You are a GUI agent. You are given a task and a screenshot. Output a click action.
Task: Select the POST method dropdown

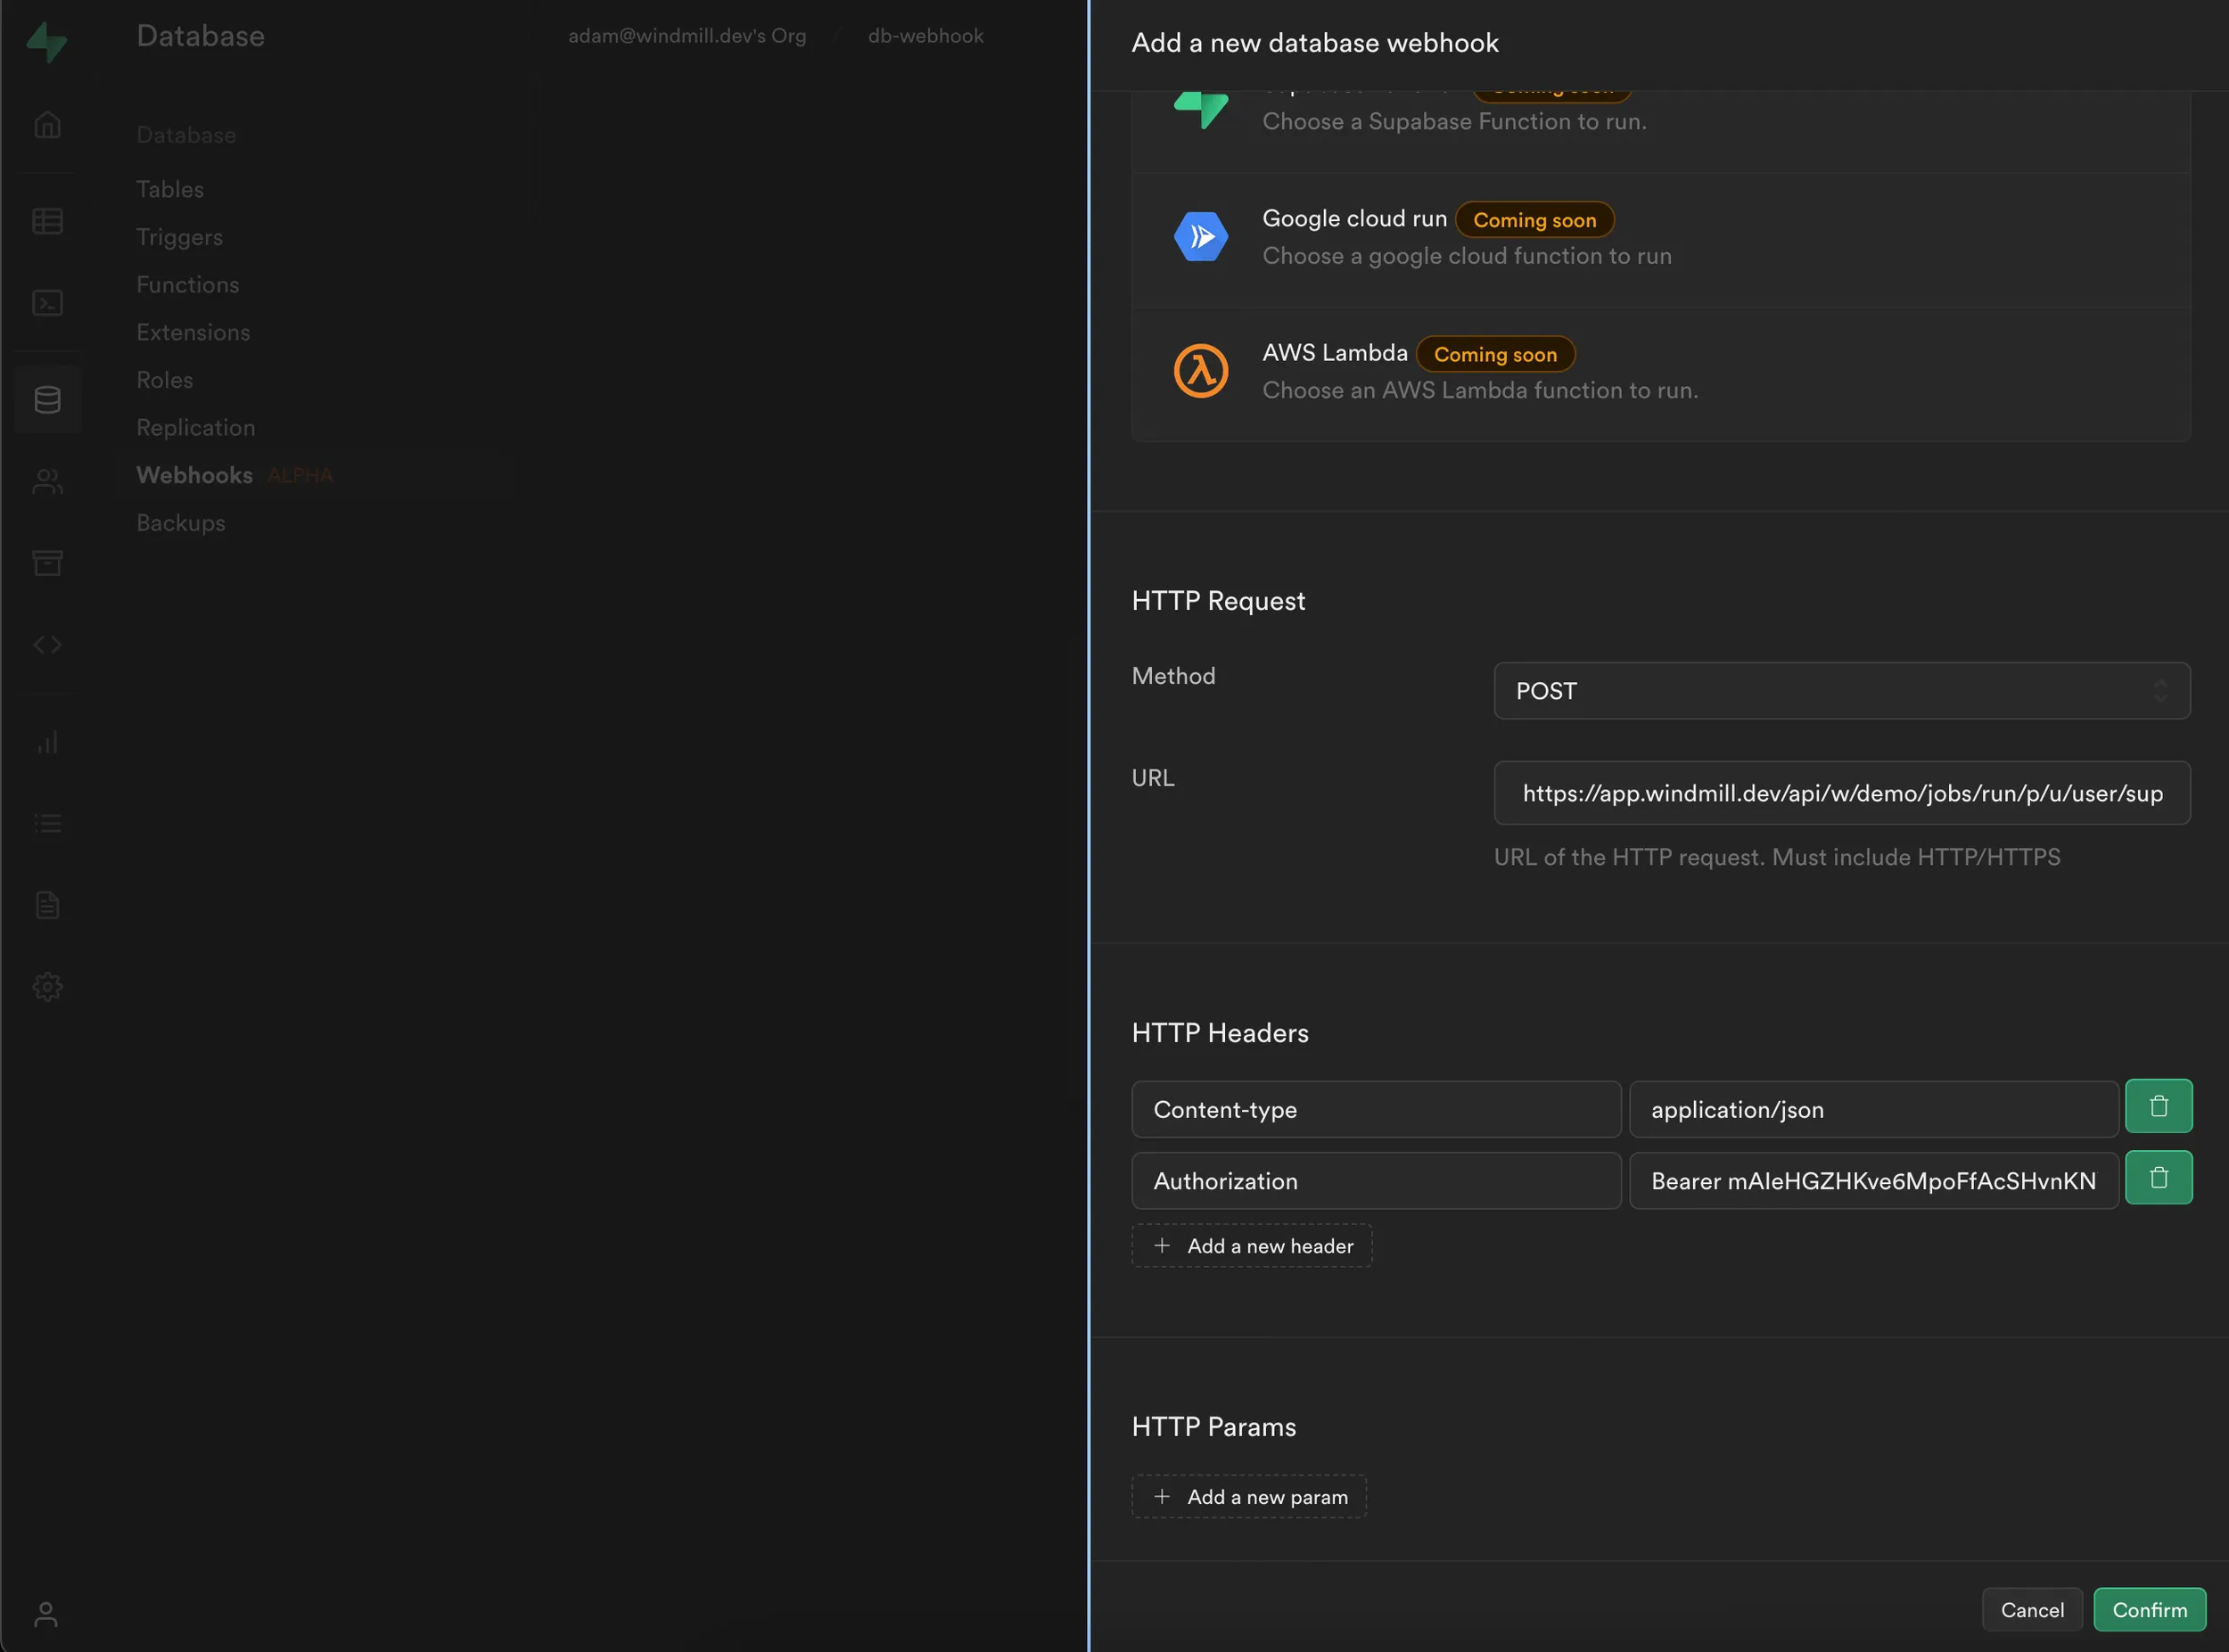(x=1842, y=691)
